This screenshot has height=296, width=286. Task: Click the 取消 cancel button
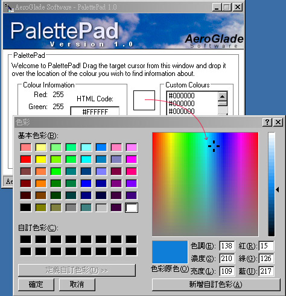(77, 285)
